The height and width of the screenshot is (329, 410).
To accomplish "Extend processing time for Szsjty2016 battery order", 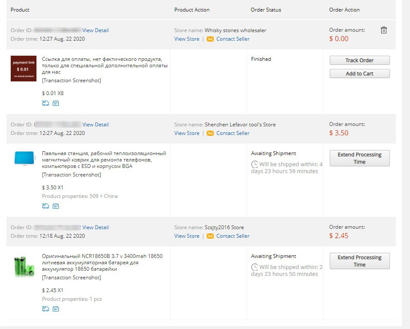I will click(x=359, y=261).
